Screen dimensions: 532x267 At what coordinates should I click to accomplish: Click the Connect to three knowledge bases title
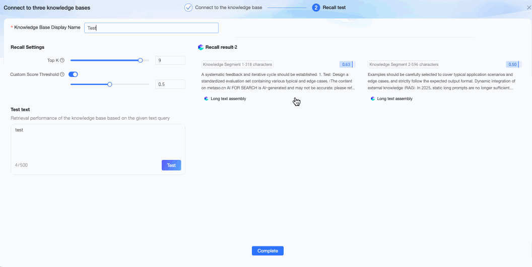[x=47, y=8]
